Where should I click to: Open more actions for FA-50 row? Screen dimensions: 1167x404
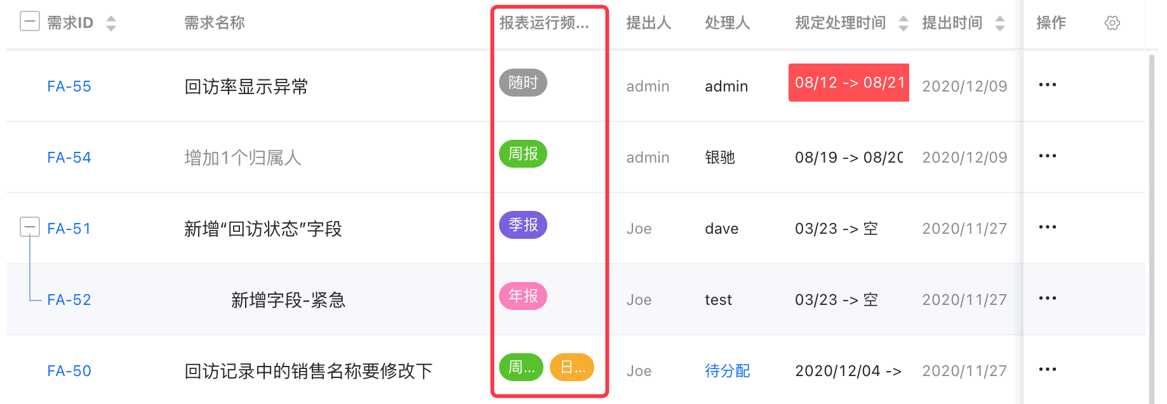pyautogui.click(x=1047, y=370)
